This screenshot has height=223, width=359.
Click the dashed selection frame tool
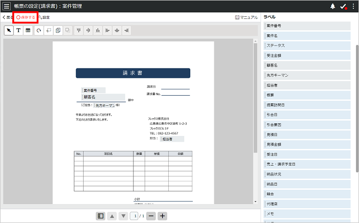(x=48, y=30)
